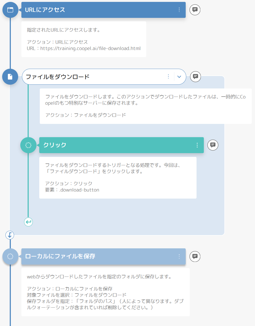Click the text アクション：ファイルをダウンロード

click(x=86, y=115)
